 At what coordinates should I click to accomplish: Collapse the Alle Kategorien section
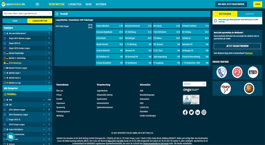point(50,88)
